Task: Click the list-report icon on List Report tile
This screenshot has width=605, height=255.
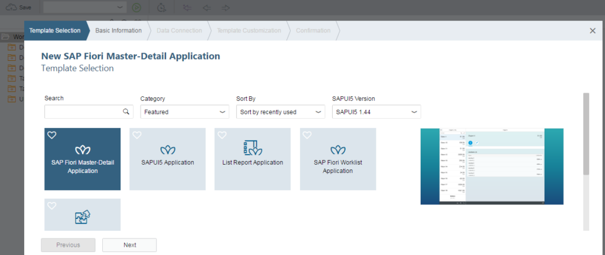Action: pos(253,147)
